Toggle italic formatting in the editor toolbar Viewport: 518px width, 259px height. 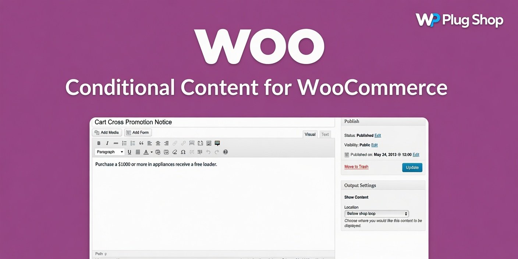pos(107,143)
